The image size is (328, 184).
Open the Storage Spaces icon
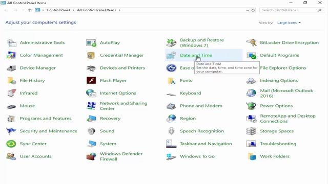251,131
